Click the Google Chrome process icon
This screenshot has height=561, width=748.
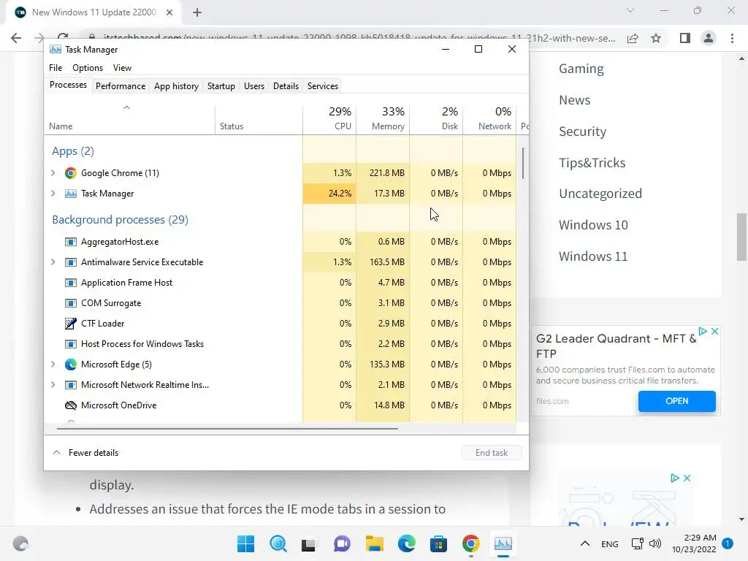pyautogui.click(x=71, y=173)
